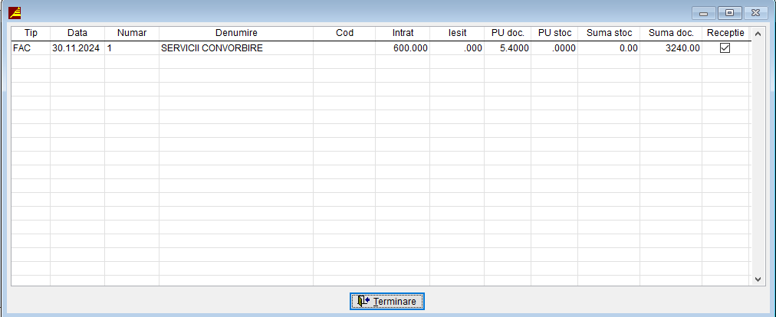Click the Cod column header
Screen dimensions: 776x317
[344, 33]
